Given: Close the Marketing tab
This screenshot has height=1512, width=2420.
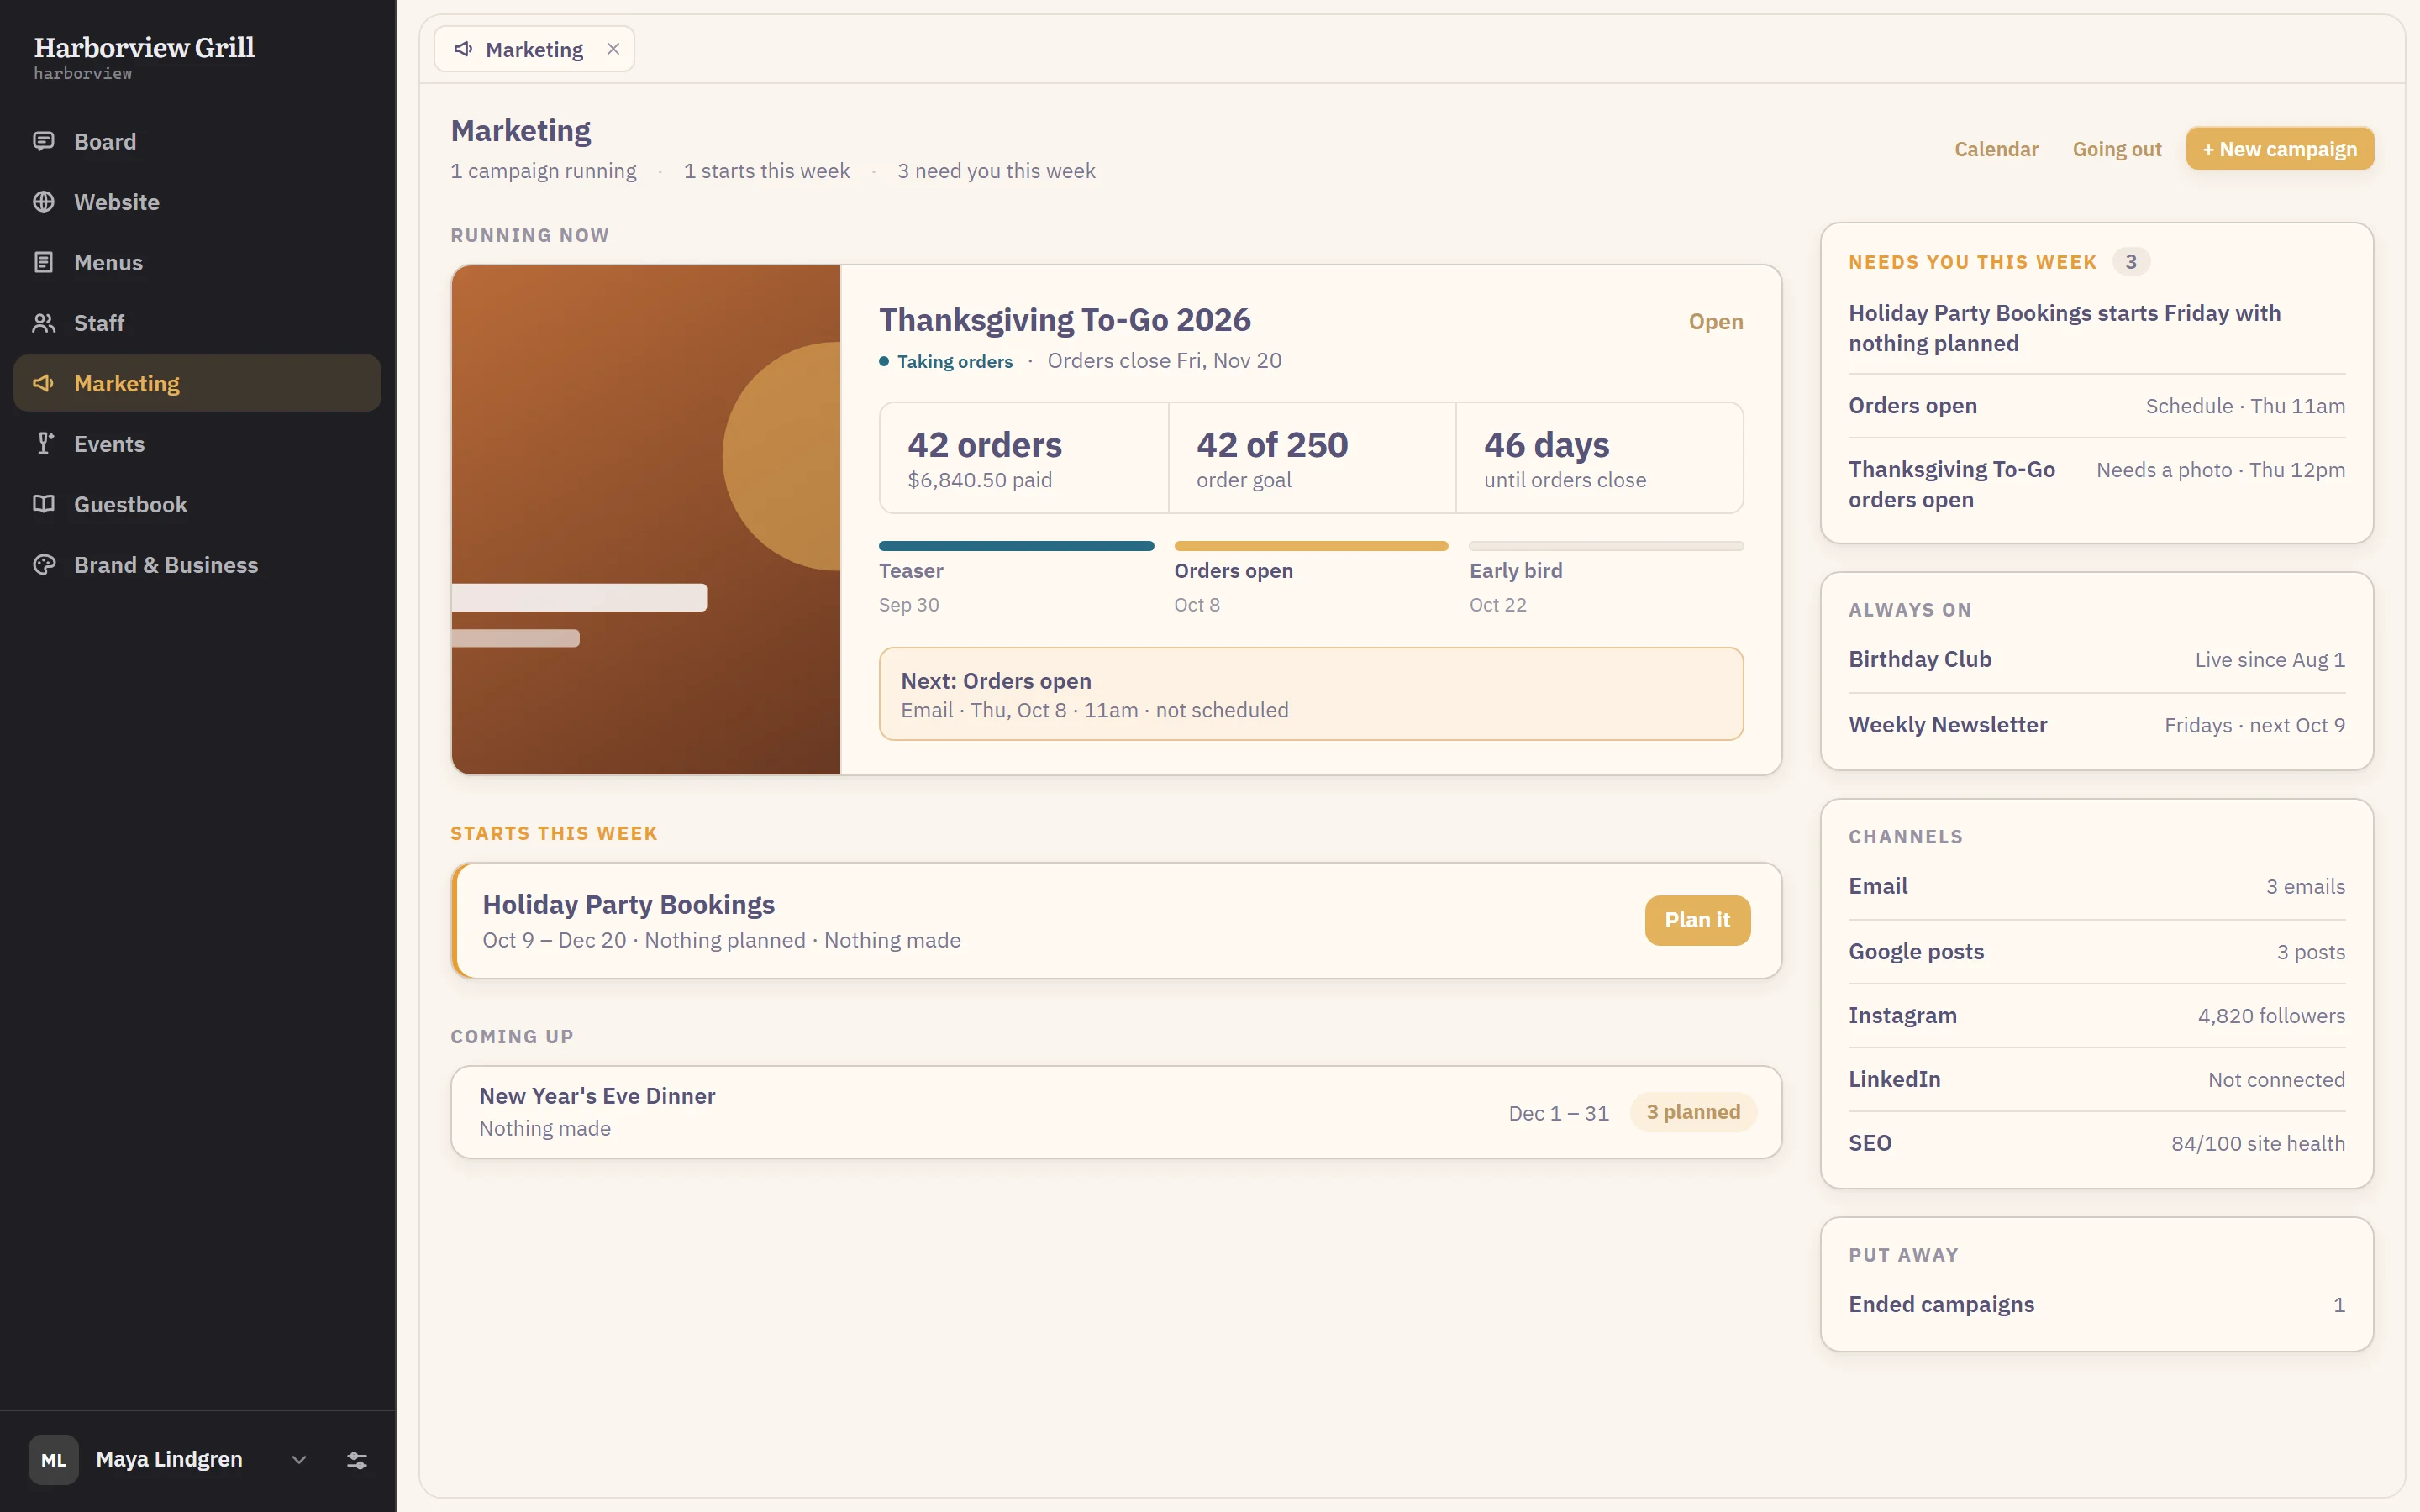Looking at the screenshot, I should pos(613,49).
